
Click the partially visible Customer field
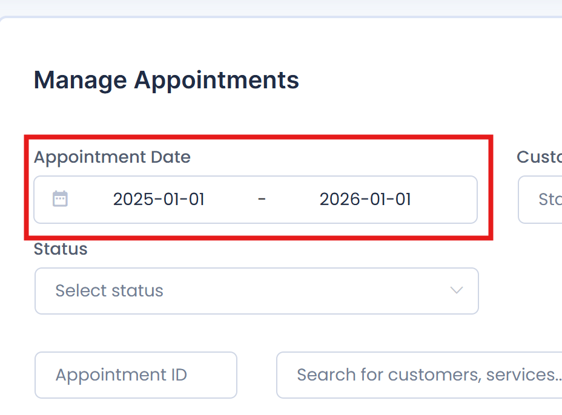[x=540, y=200]
